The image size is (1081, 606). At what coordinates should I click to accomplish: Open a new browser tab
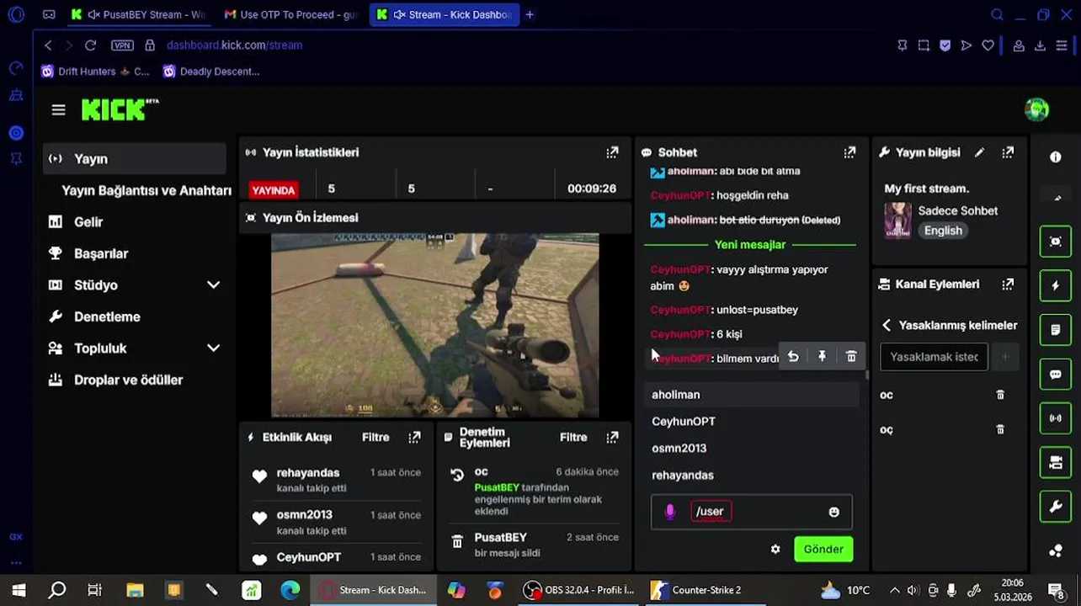(x=530, y=14)
